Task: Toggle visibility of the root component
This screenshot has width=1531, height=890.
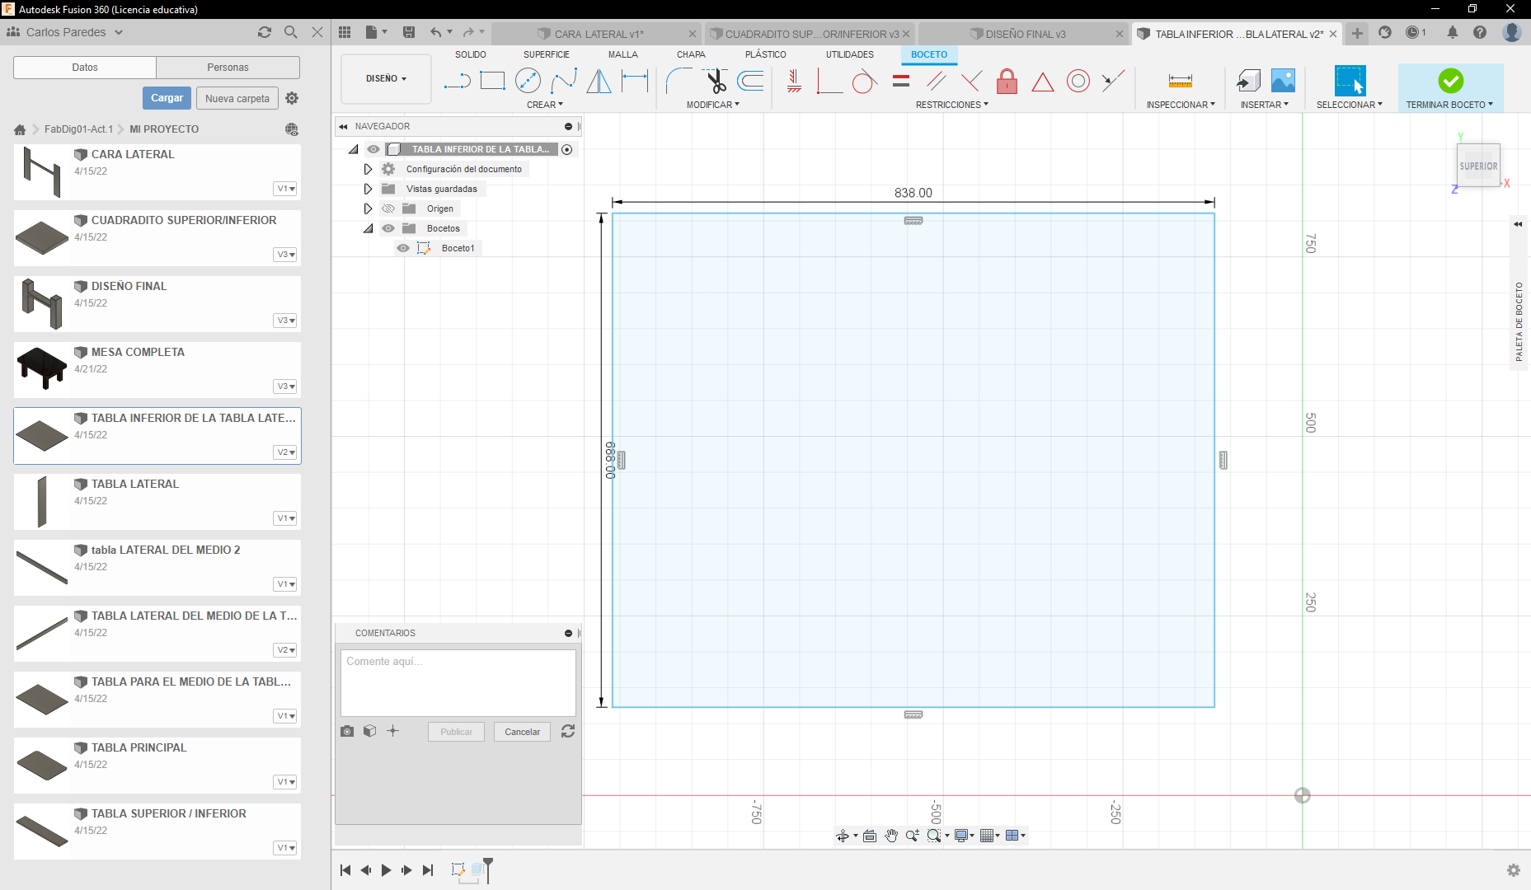Action: (x=373, y=149)
